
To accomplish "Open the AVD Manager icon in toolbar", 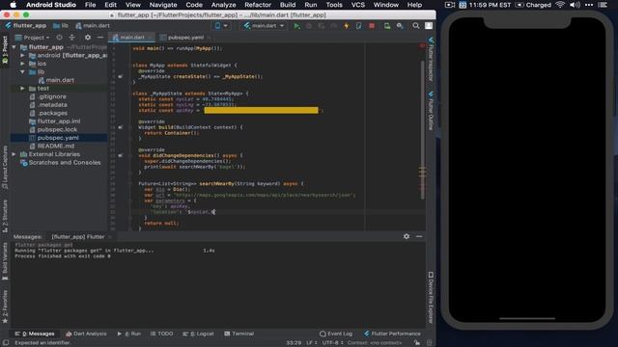I will (387, 26).
